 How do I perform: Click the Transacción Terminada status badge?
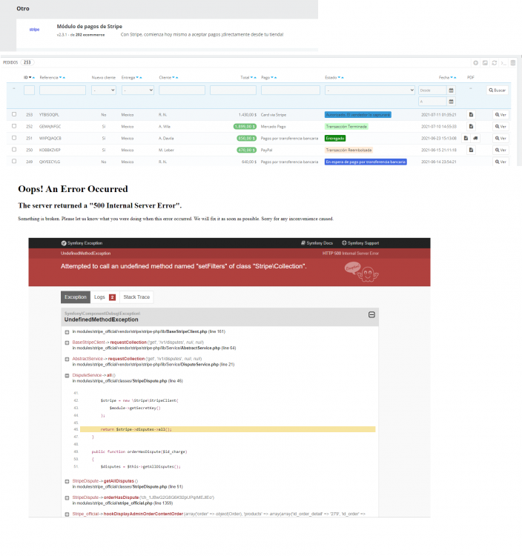click(346, 127)
